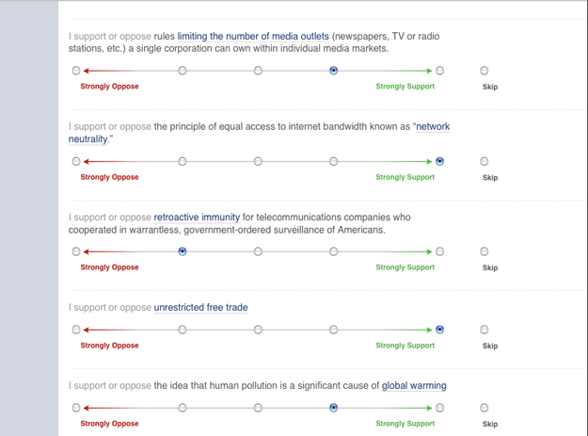Select Strongly Oppose radio for unrestricted free trade
588x436 pixels.
coord(76,330)
